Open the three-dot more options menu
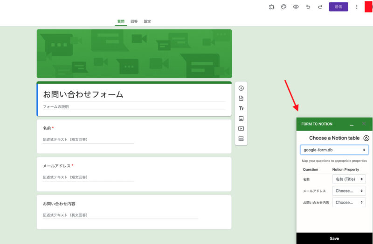Screen dimensions: 373x244 click(357, 7)
